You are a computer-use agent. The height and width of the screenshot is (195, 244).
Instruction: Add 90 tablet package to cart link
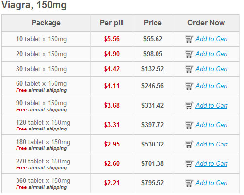[x=211, y=105]
